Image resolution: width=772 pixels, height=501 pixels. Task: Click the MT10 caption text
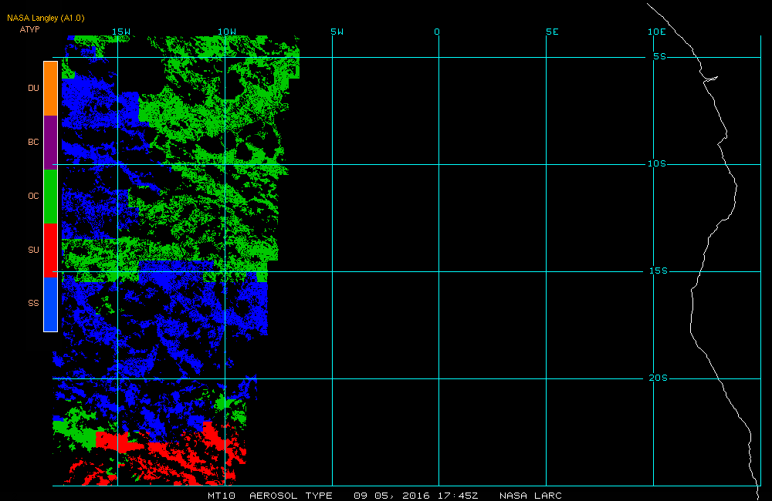[x=222, y=496]
